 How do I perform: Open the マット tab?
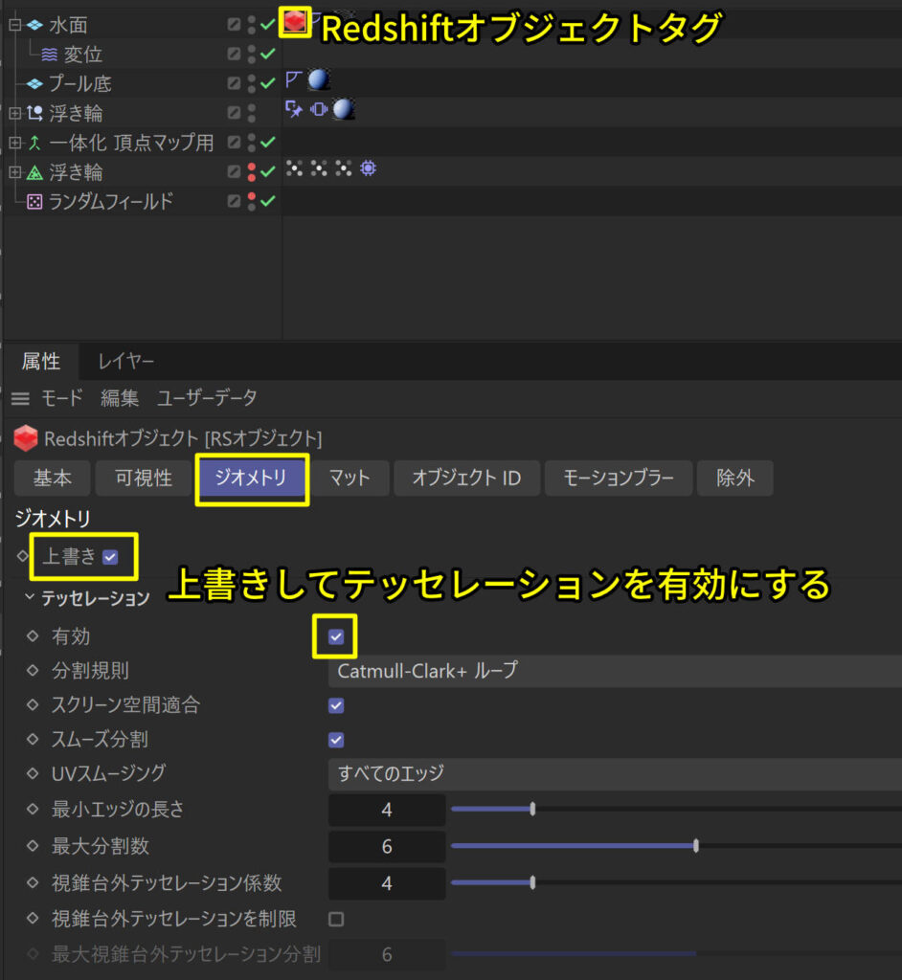pos(350,479)
